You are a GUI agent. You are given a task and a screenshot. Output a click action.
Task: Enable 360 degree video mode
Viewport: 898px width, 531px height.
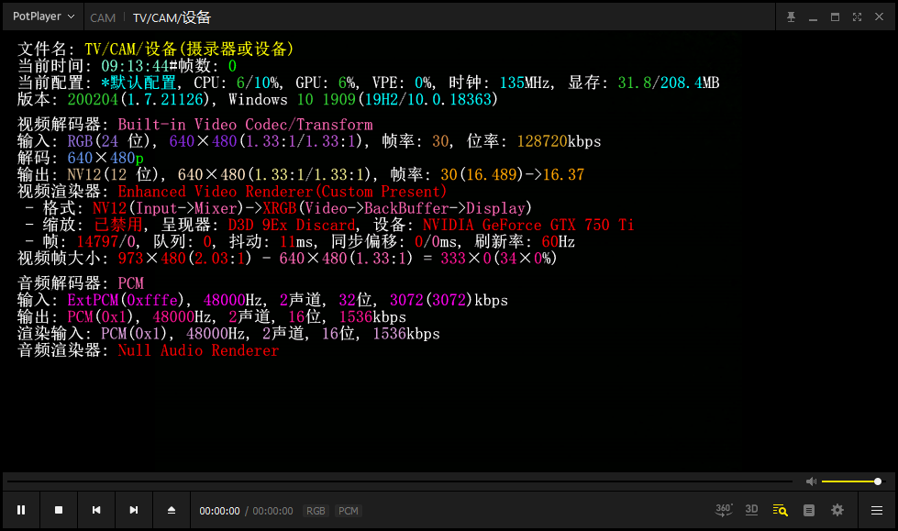[x=724, y=510]
